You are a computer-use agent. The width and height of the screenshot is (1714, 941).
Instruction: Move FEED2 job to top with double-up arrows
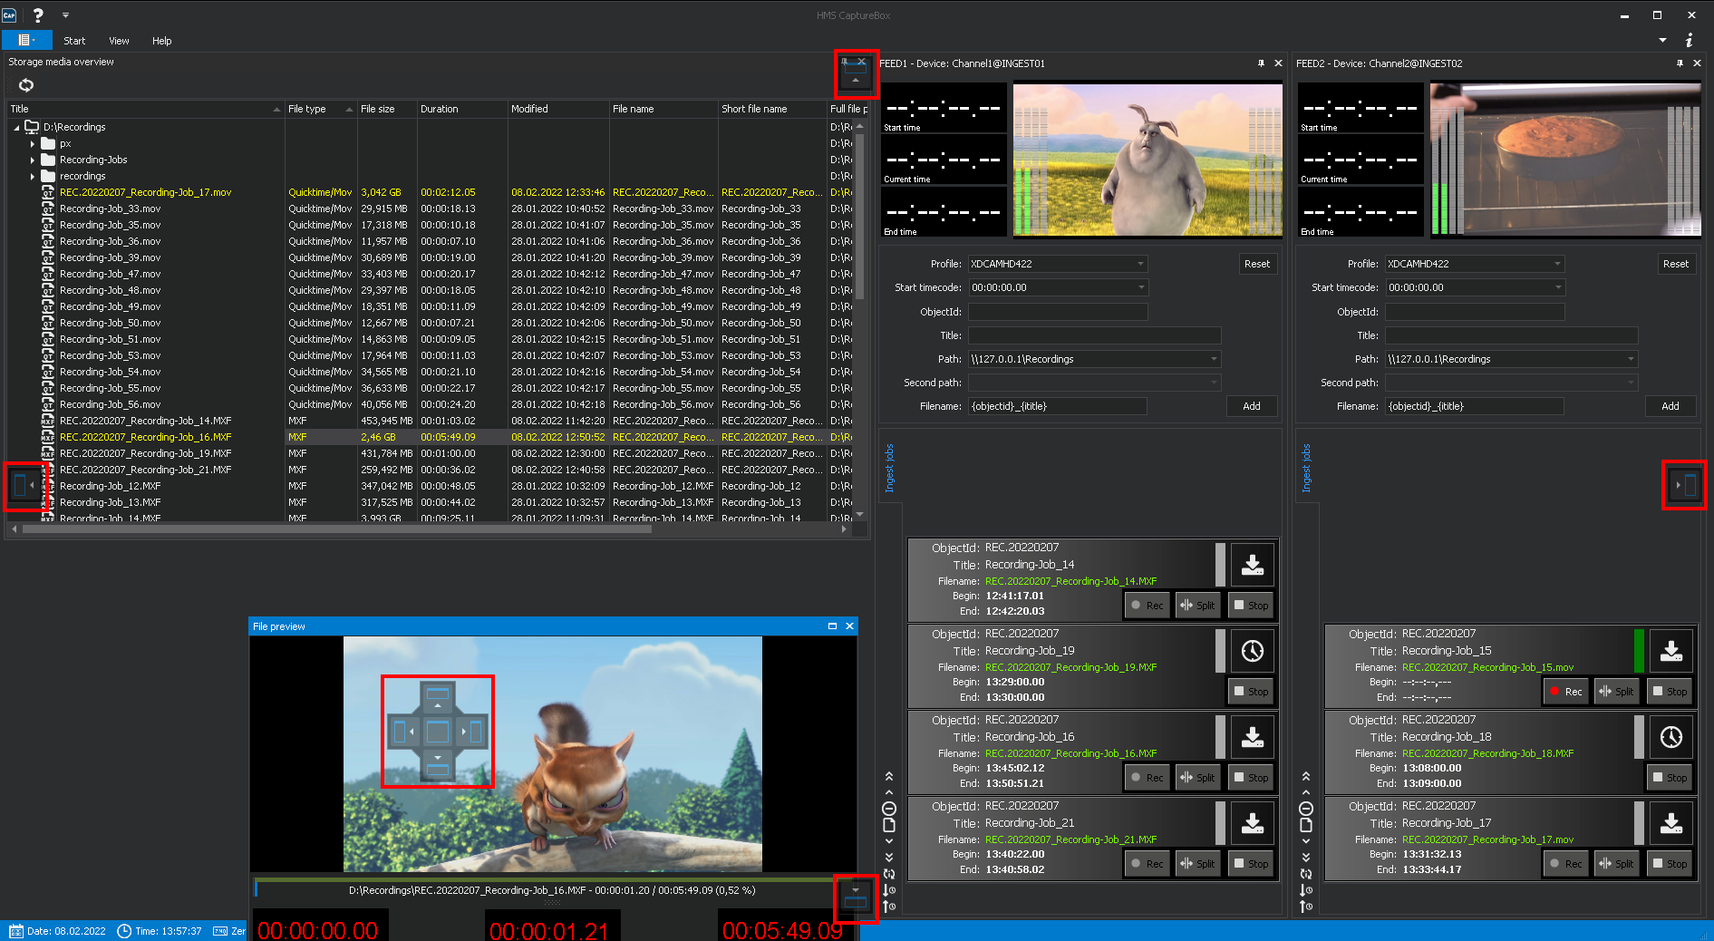point(1306,776)
